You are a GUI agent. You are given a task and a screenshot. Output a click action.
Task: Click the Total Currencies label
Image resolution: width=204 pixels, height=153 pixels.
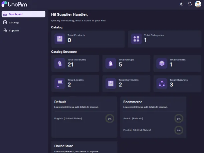tap(129, 80)
